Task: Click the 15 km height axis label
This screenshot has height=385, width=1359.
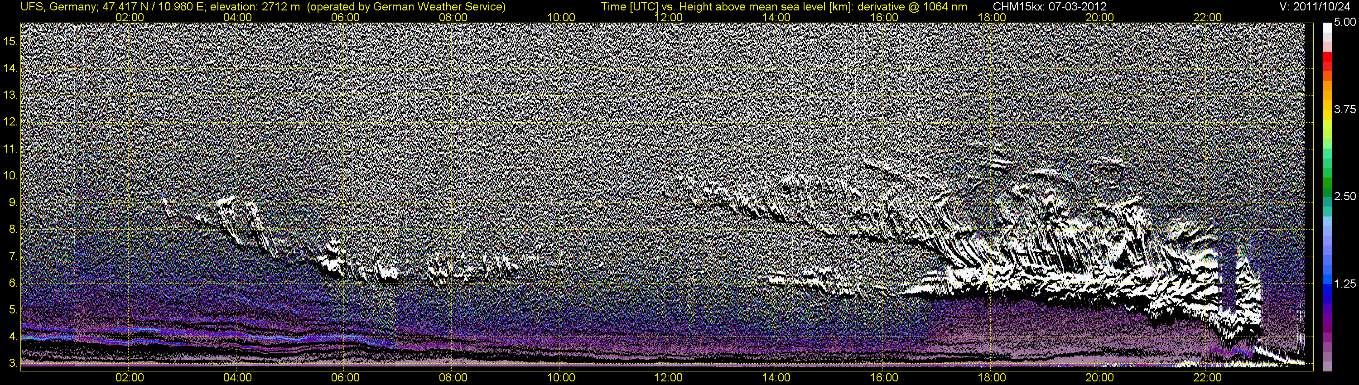Action: (10, 42)
